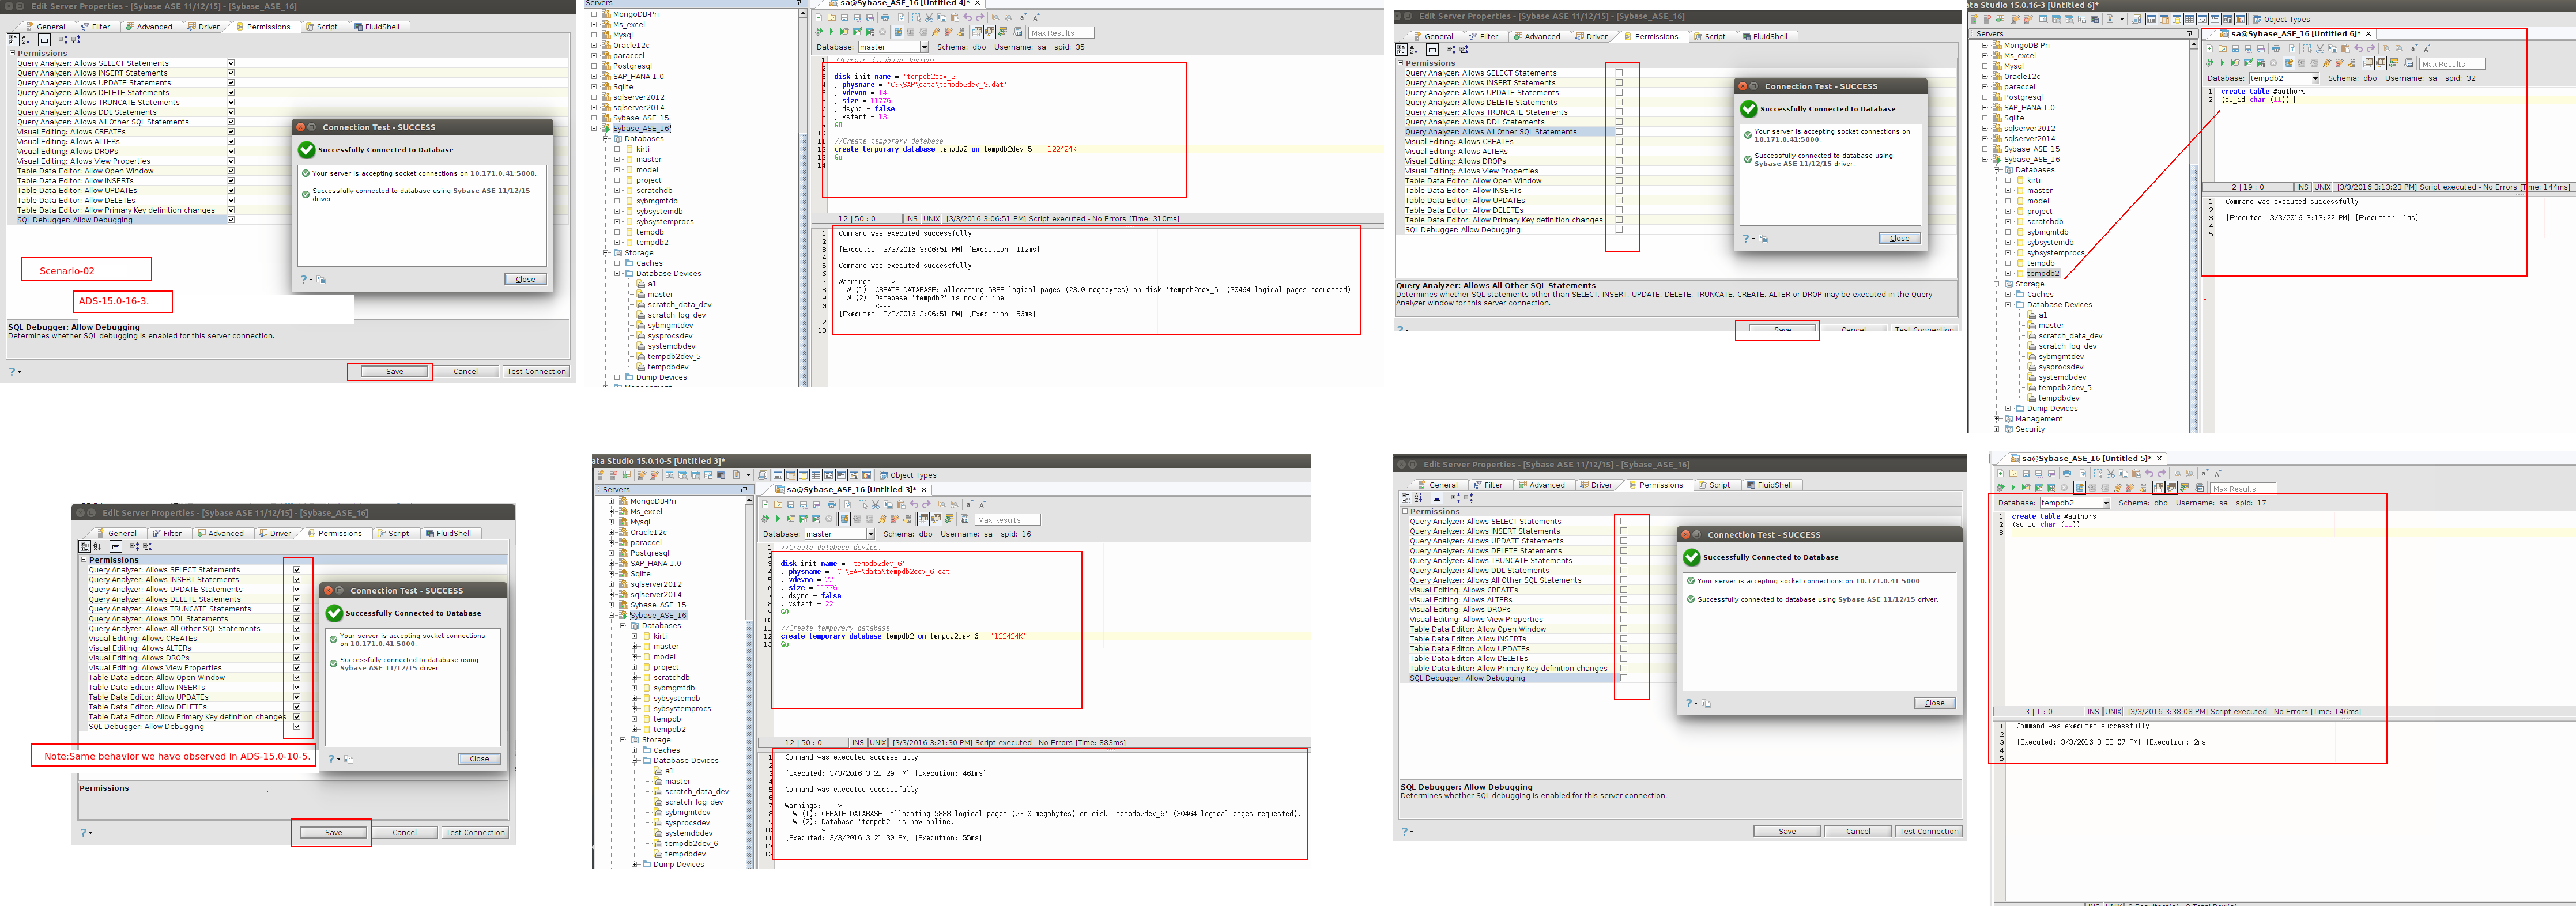The height and width of the screenshot is (906, 2576).
Task: Click help question mark in Scenario-02 Connection Test dialog
Action: click(x=304, y=280)
